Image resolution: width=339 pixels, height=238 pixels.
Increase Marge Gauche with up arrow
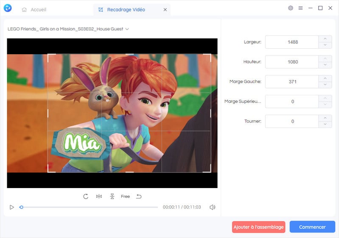tap(325, 78)
